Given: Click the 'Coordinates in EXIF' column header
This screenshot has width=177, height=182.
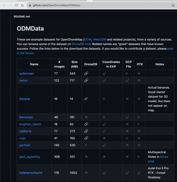Looking at the screenshot, I should pyautogui.click(x=111, y=64).
